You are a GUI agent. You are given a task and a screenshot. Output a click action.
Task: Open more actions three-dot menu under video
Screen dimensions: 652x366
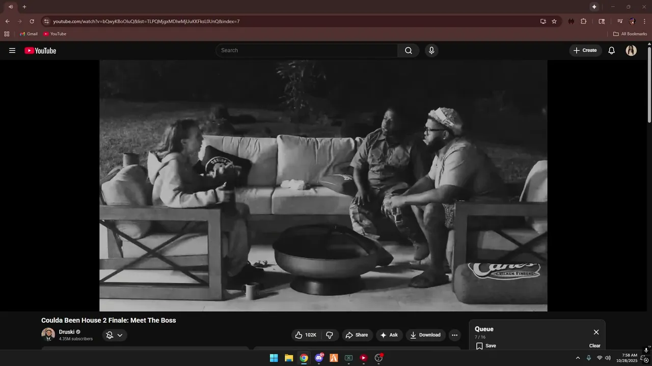point(454,335)
